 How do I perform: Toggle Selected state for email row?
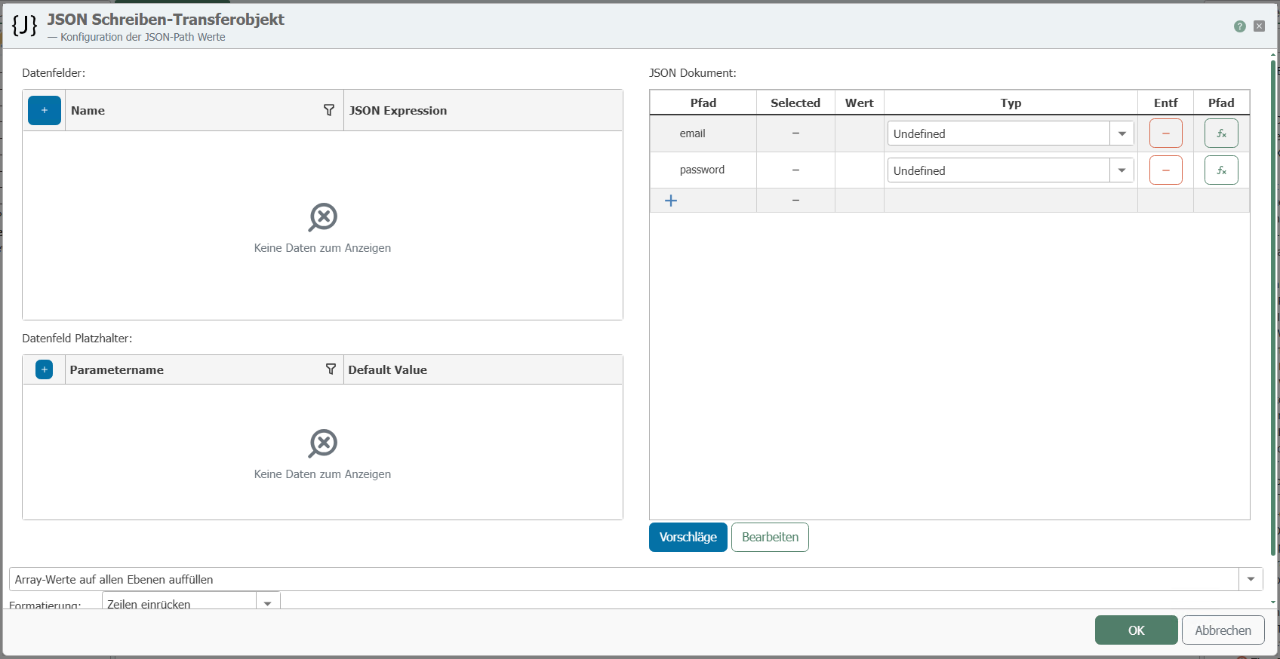tap(795, 133)
